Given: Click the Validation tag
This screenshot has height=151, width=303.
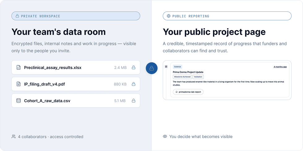Looking at the screenshot, I should click(198, 77).
